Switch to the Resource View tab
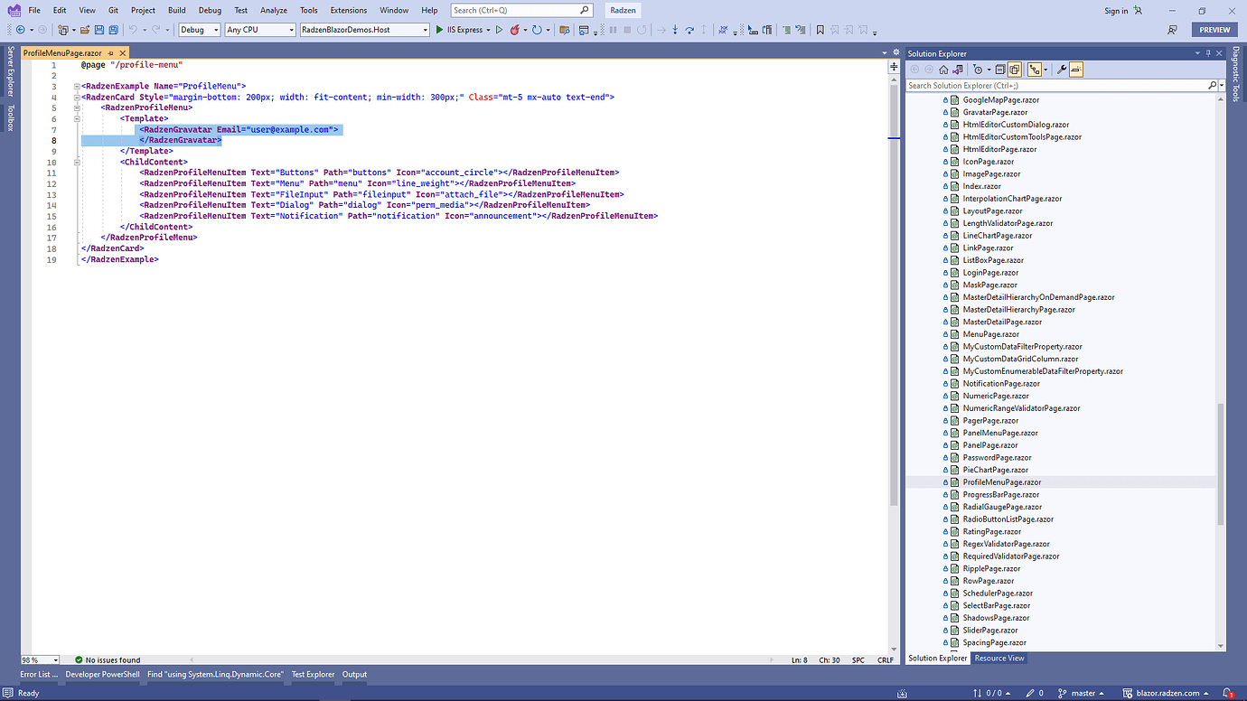This screenshot has height=701, width=1247. (999, 659)
